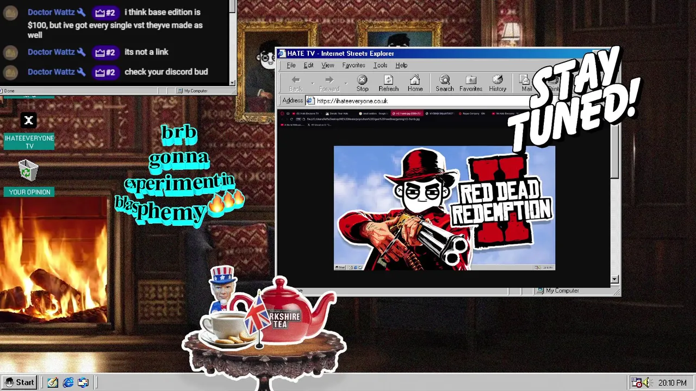Click the volume speaker tray icon
The height and width of the screenshot is (391, 696).
pos(647,383)
